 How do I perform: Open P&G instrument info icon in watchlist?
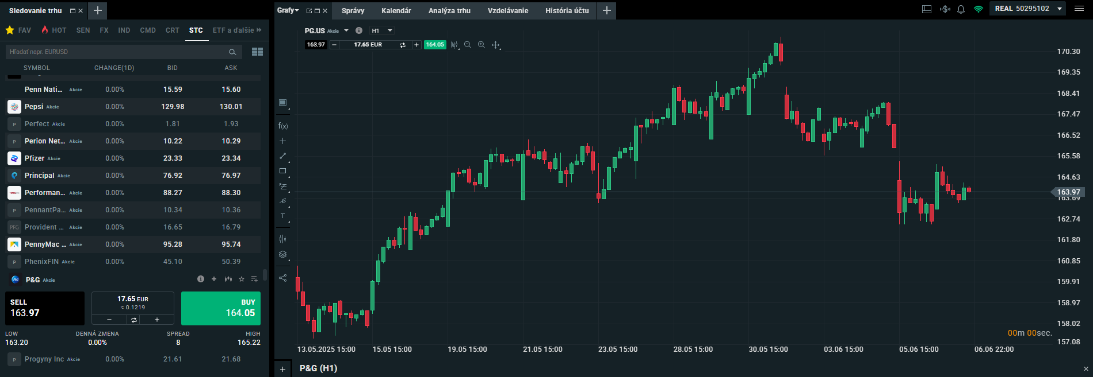[x=201, y=279]
